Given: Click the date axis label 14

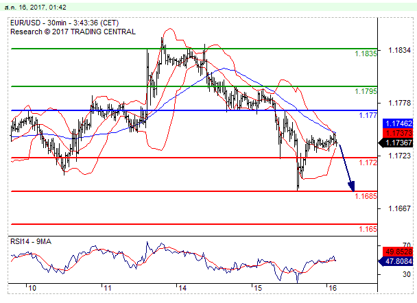Looking at the screenshot, I should click(182, 288).
